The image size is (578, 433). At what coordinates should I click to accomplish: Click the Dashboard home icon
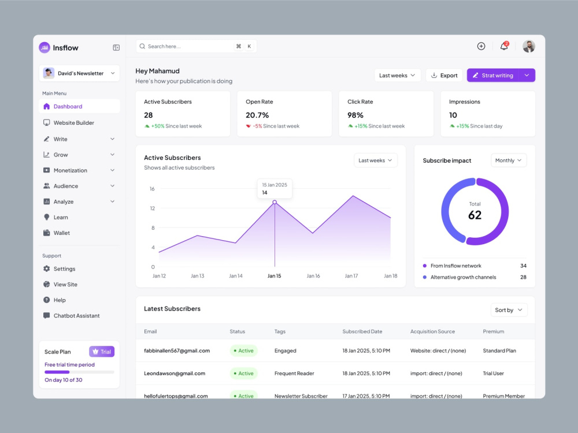tap(46, 106)
